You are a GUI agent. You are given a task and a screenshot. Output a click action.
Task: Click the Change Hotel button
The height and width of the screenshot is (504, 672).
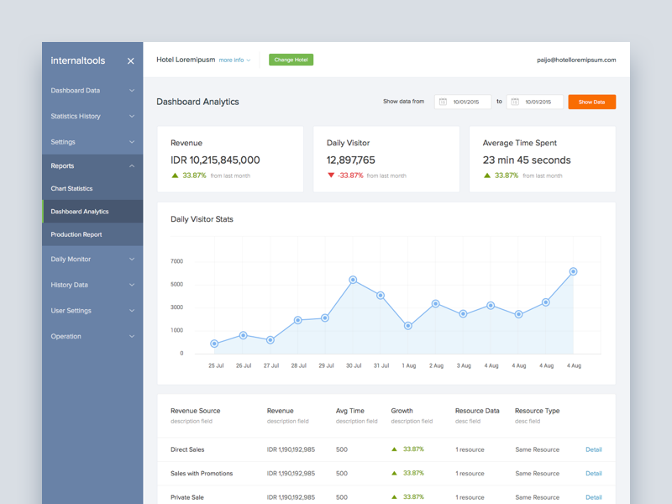point(291,60)
